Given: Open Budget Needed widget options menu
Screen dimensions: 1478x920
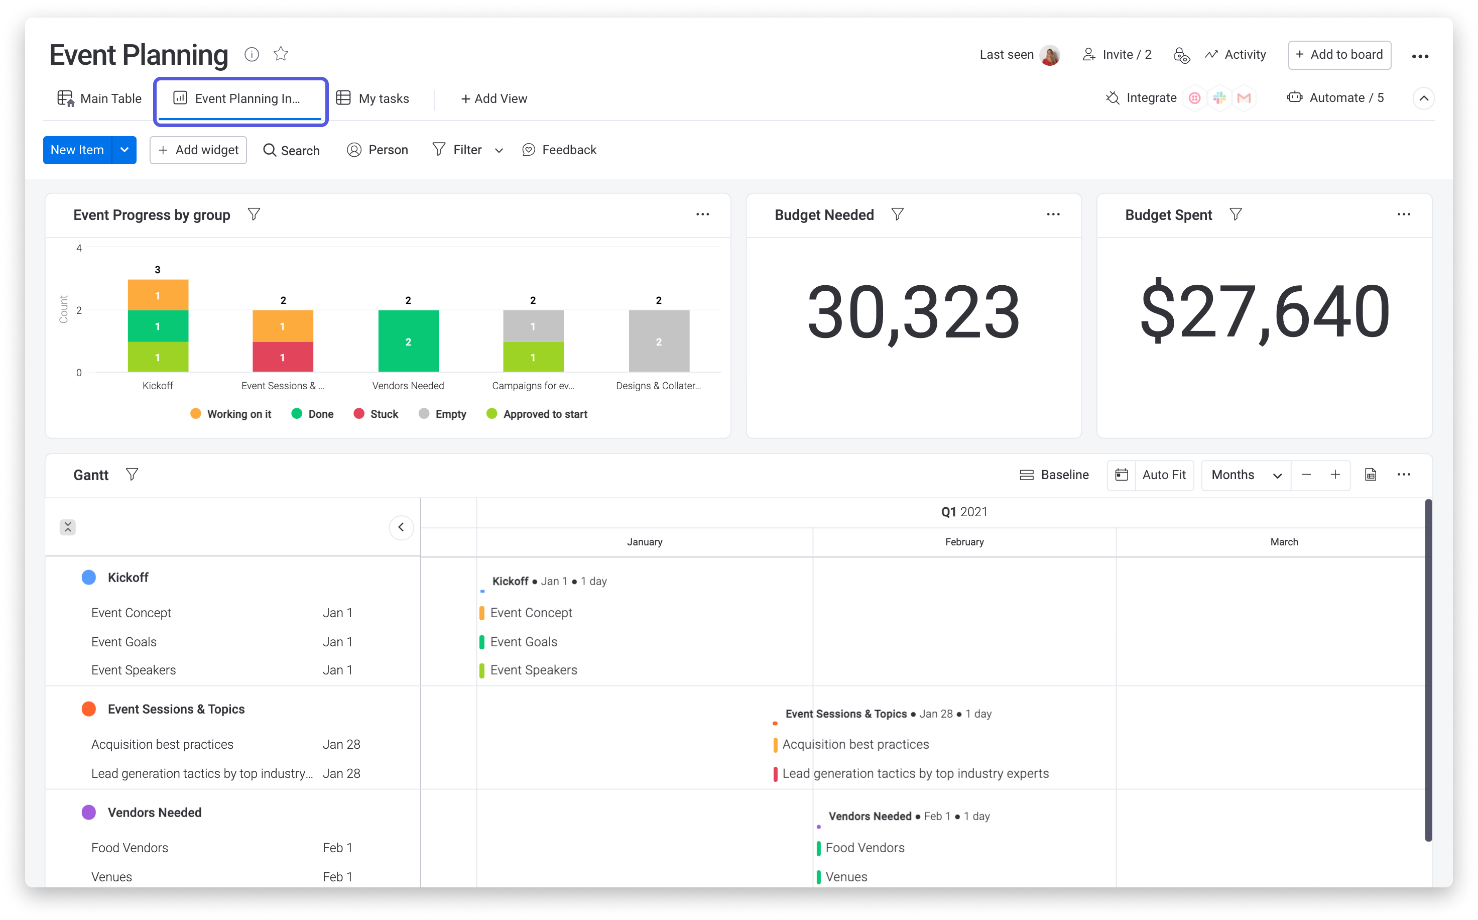Looking at the screenshot, I should 1053,214.
